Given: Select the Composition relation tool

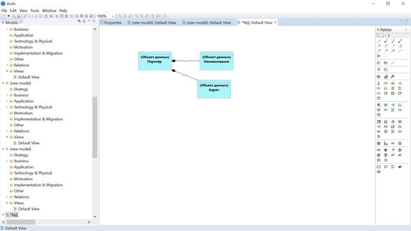Looking at the screenshot, I should (x=386, y=41).
